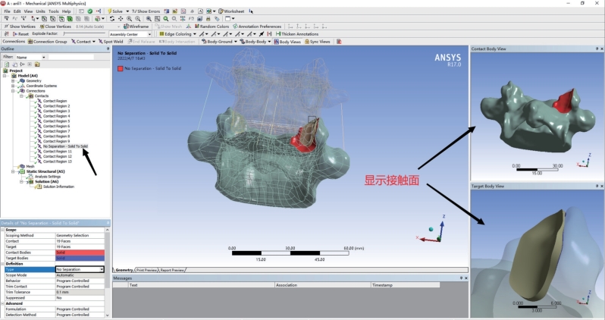
Task: Click the Geometry cube icon in Outline
Action: click(22, 80)
